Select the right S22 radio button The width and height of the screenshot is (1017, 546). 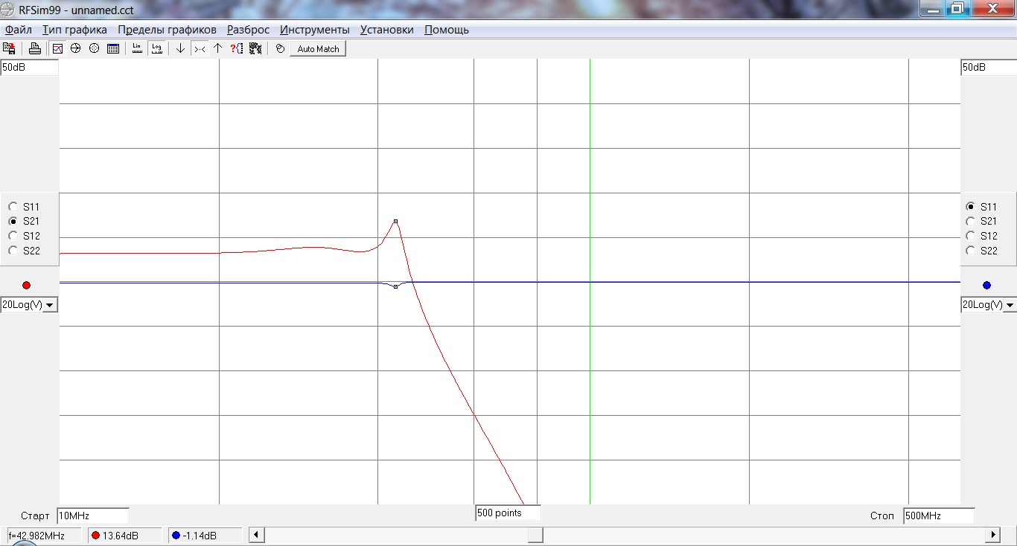point(970,251)
